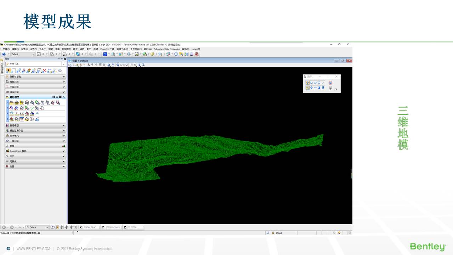Click the subtract mode minus icon in 选择 toolbox

[315, 88]
